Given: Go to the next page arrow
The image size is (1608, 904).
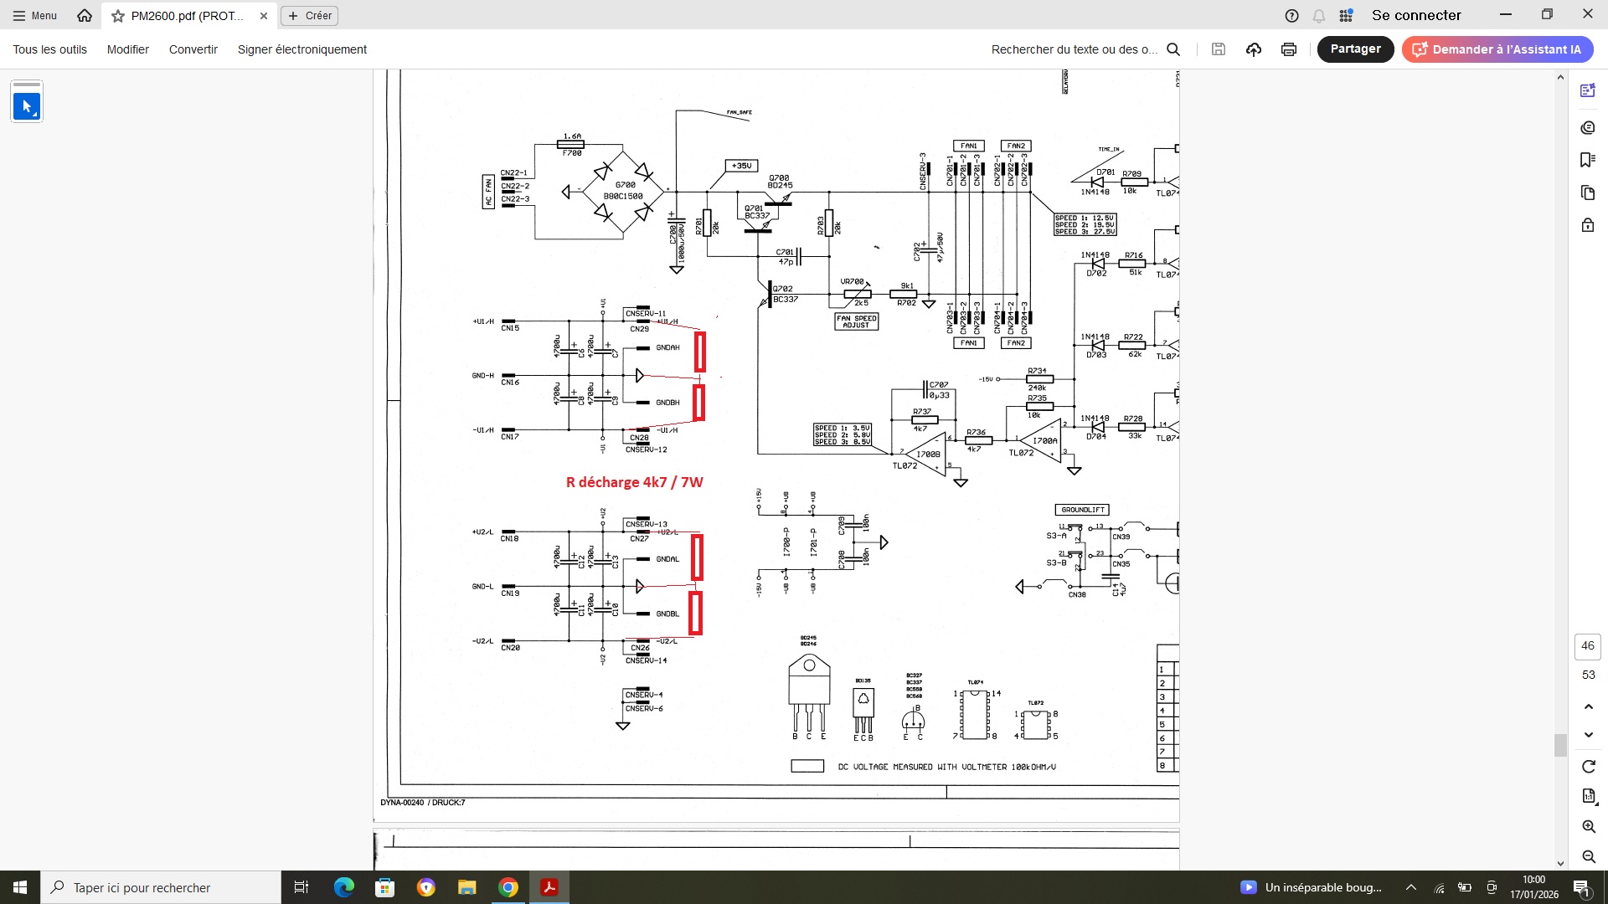Looking at the screenshot, I should [1588, 735].
